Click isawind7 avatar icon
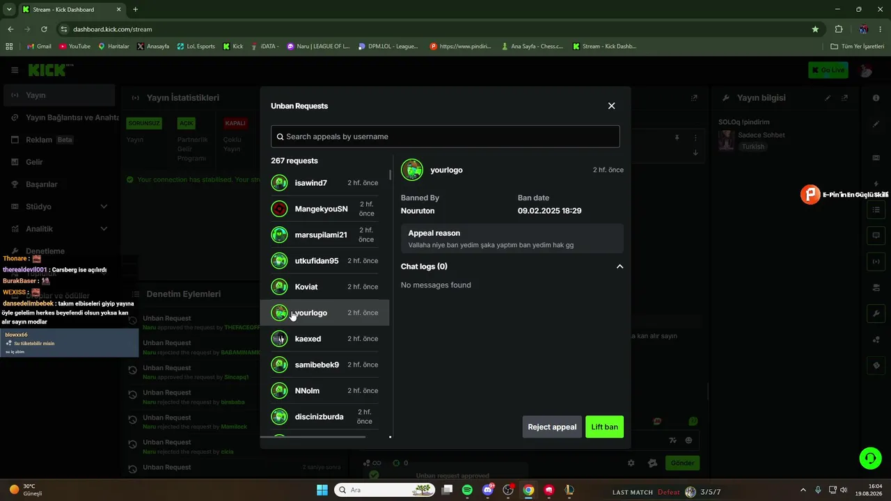The height and width of the screenshot is (501, 891). coord(279,183)
